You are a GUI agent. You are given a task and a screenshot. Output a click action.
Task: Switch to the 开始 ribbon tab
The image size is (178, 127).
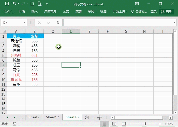coord(22,11)
